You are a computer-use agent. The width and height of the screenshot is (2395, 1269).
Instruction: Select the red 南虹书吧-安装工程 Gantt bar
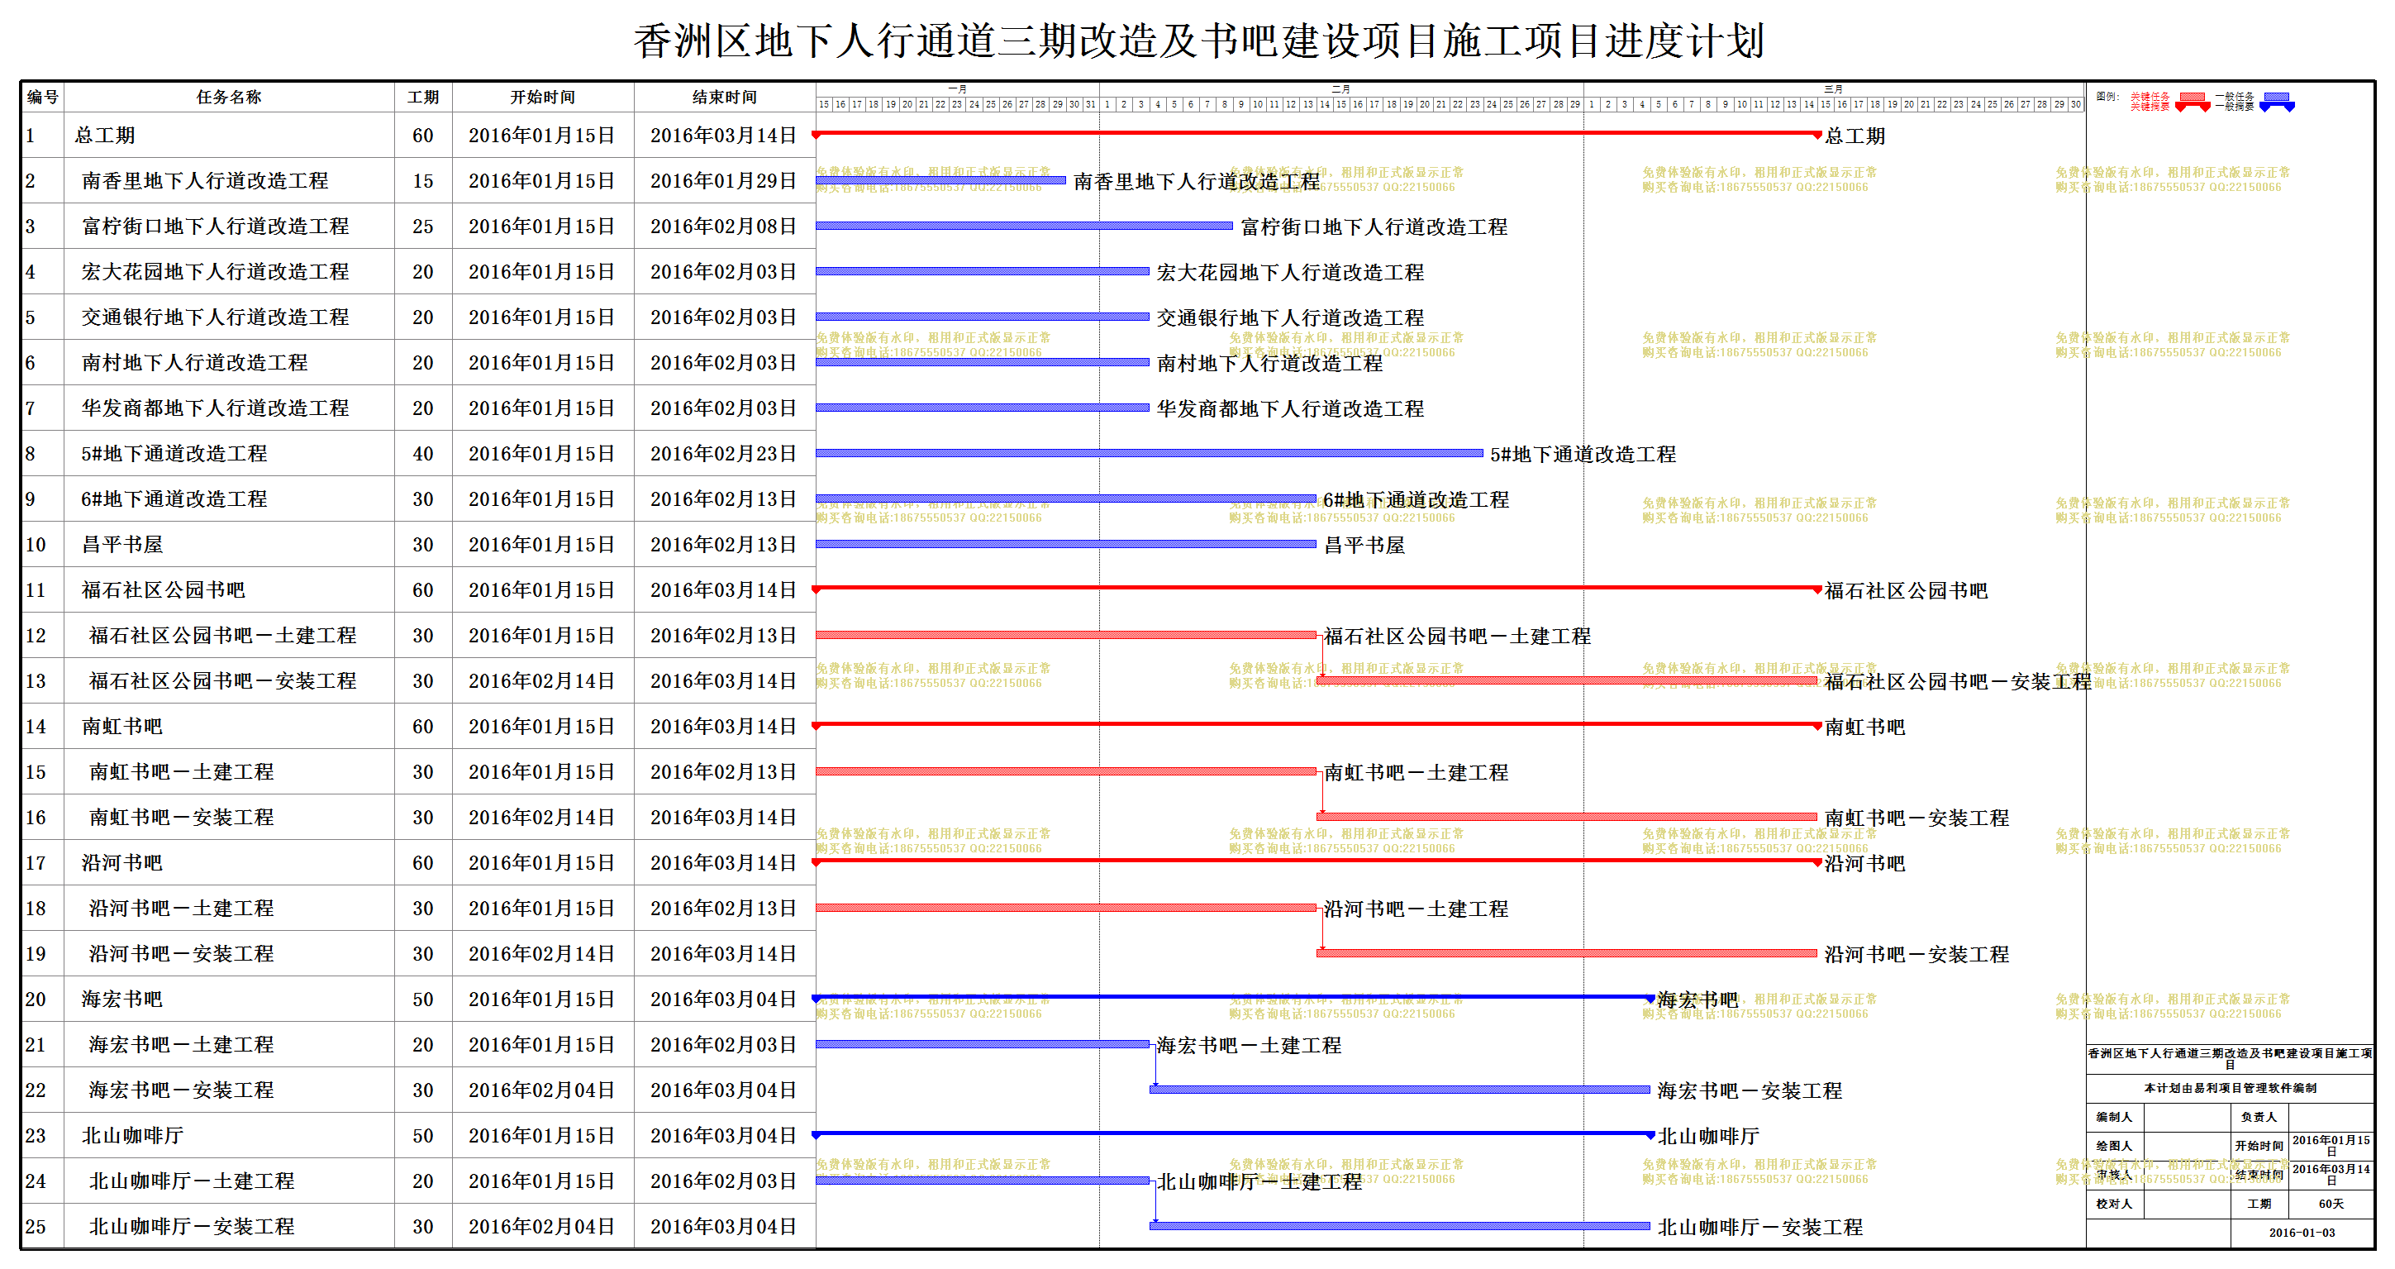tap(1567, 816)
